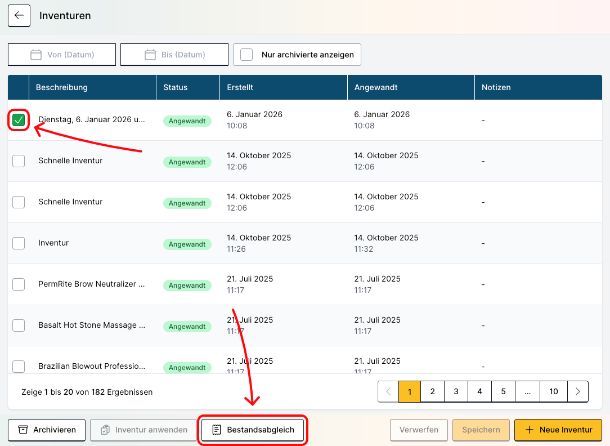610x446 pixels.
Task: Jump to page 10 in pagination
Action: pyautogui.click(x=554, y=391)
